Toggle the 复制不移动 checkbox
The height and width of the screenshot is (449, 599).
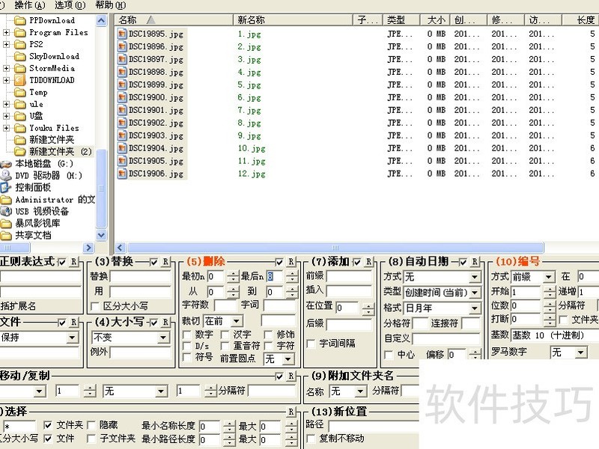(x=311, y=439)
